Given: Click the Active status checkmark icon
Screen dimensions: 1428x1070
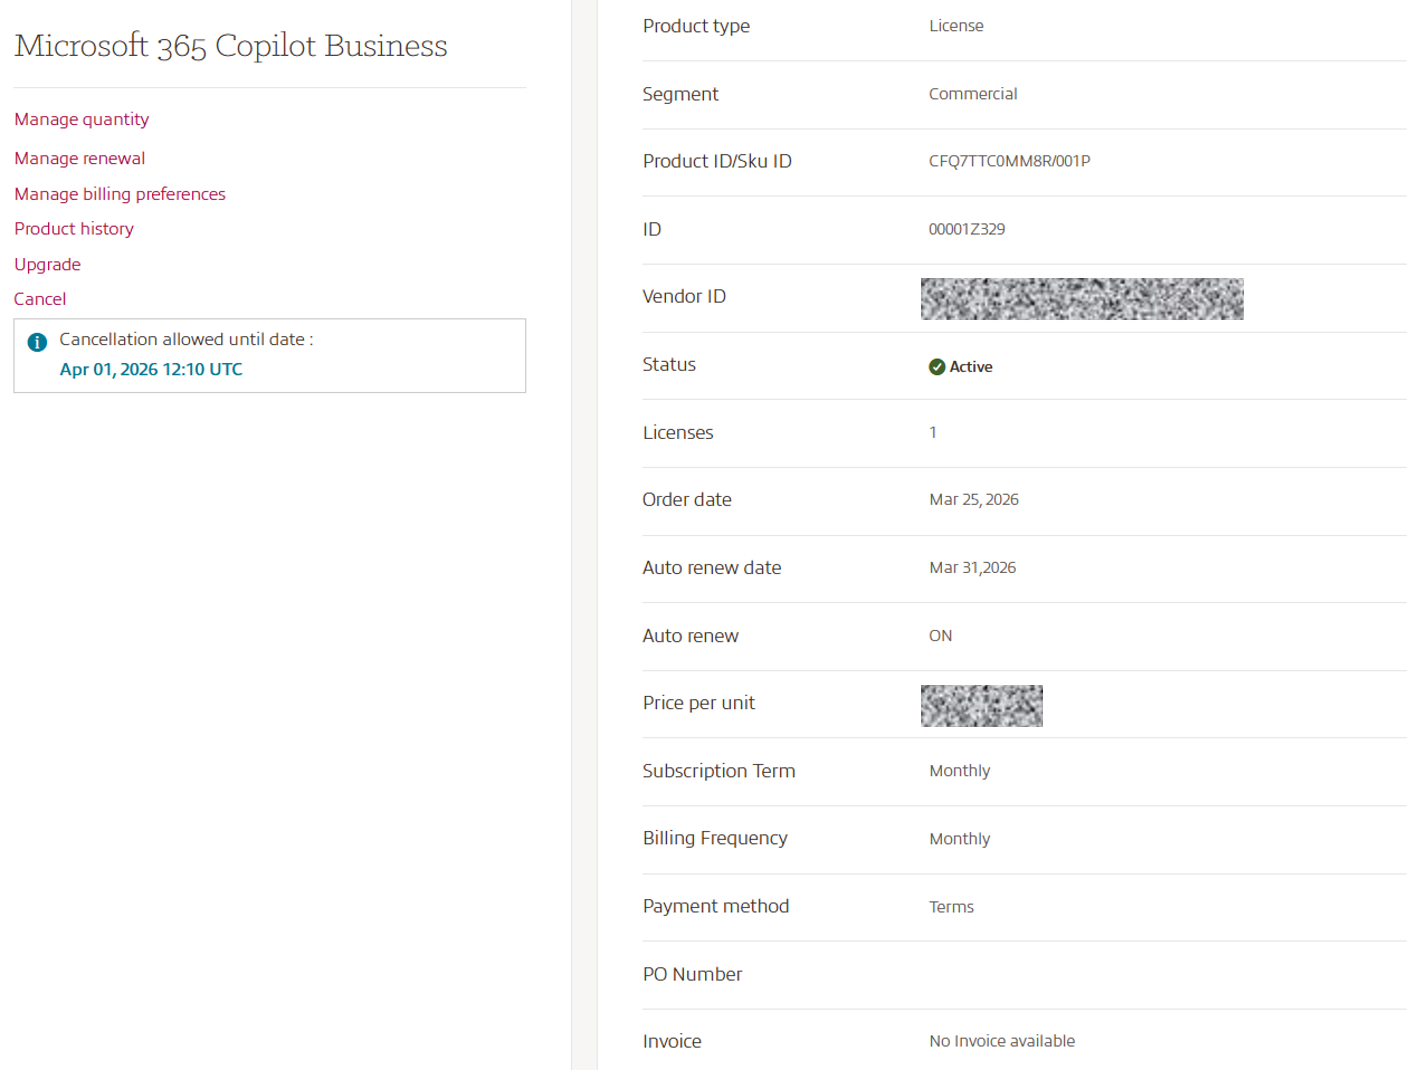Looking at the screenshot, I should pos(937,367).
